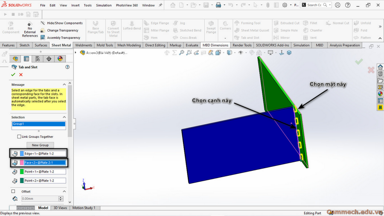Click the offset value spinner arrows
This screenshot has width=384, height=216.
tap(61, 198)
